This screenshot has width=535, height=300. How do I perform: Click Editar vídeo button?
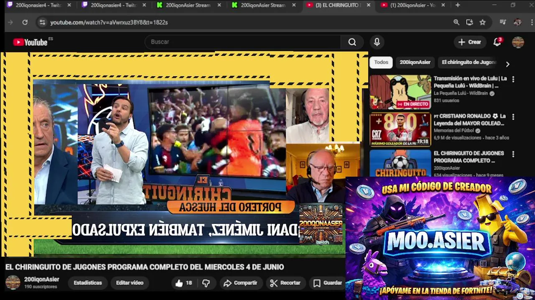(x=130, y=283)
